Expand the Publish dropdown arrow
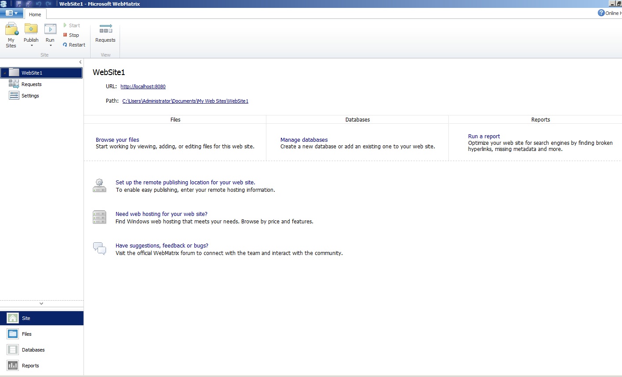622x377 pixels. click(x=31, y=46)
